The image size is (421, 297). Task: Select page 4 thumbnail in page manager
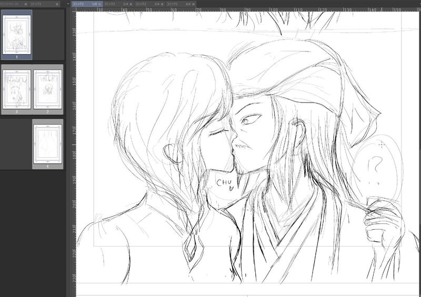click(x=48, y=144)
